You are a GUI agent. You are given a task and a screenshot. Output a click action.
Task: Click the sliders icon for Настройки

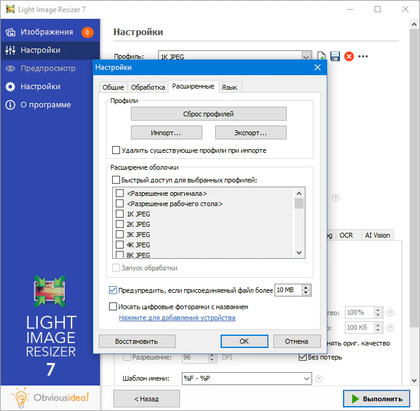tap(10, 50)
